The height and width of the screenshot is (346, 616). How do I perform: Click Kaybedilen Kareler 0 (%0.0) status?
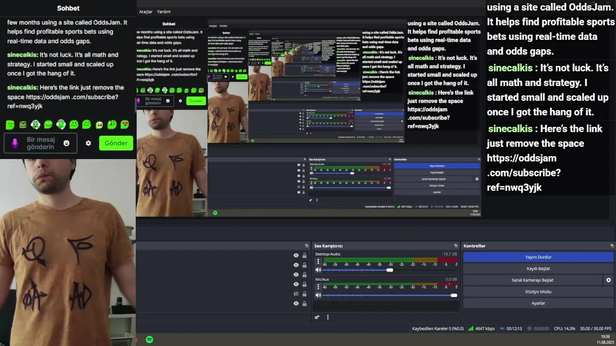pos(437,329)
